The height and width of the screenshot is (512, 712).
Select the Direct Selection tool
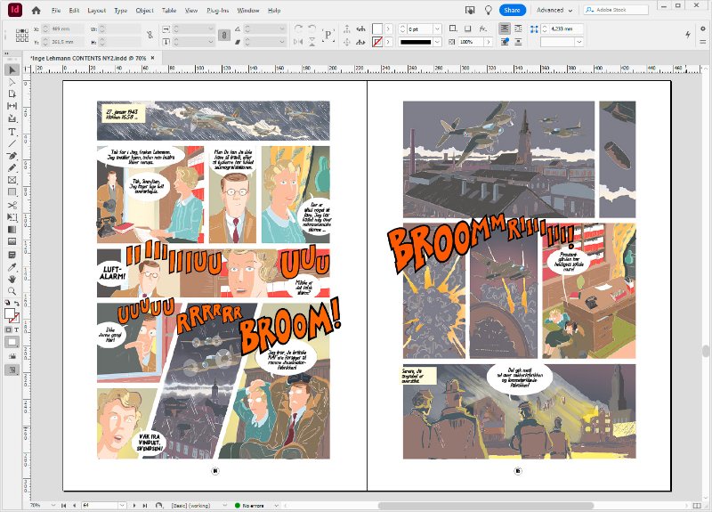point(12,82)
